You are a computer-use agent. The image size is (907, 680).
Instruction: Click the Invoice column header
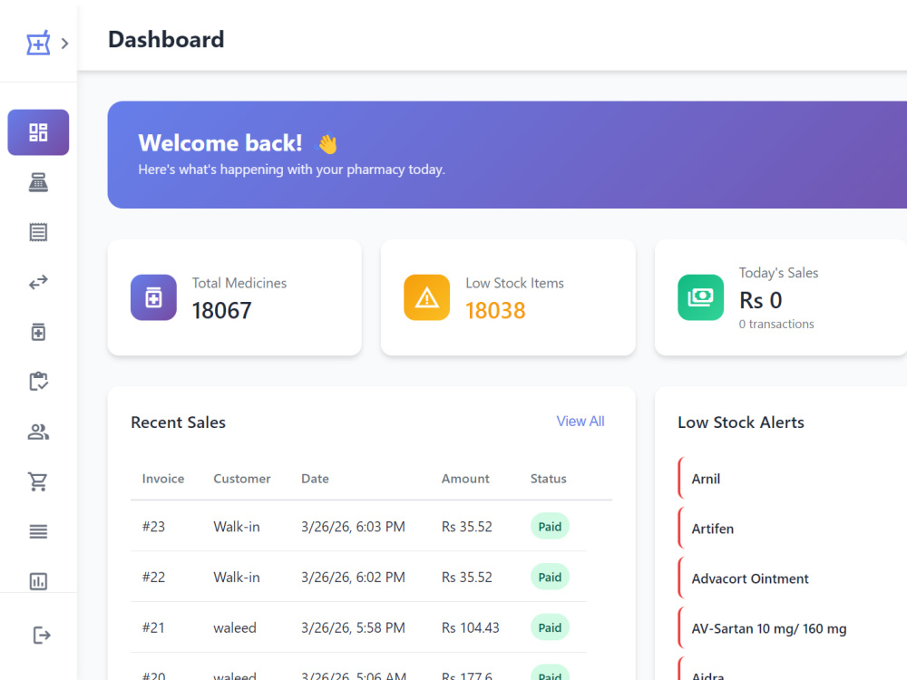(x=163, y=479)
